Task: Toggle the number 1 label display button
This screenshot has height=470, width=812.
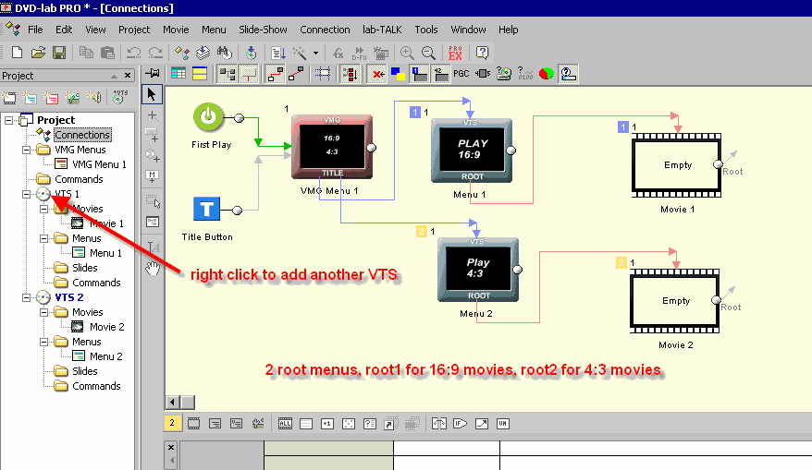Action: click(419, 74)
